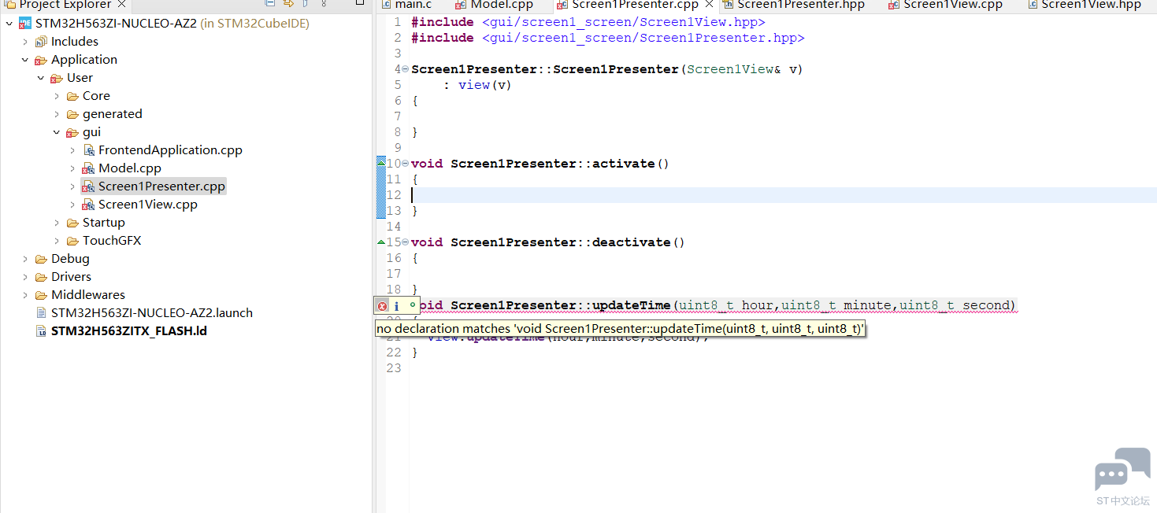Fold the constructor at line 4
1157x513 pixels.
tap(406, 69)
